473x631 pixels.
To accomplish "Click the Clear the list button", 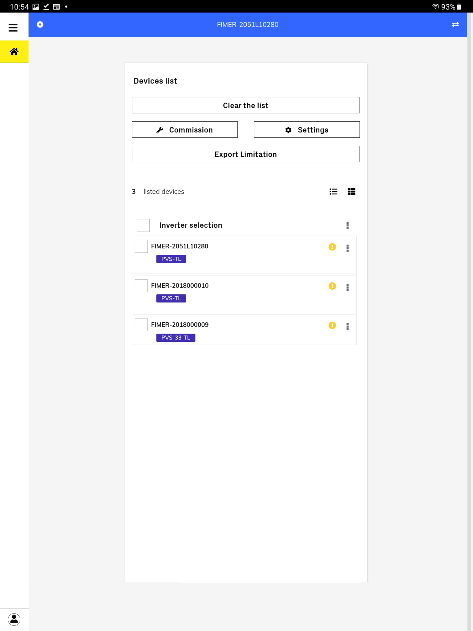I will 246,105.
